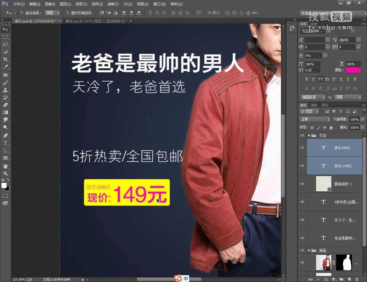The image size is (367, 282).
Task: Enable the 自动选择 checkbox
Action: [x=22, y=13]
